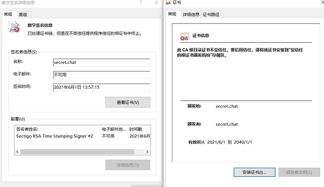Click the 颁发者说明(S) button

click(x=299, y=172)
